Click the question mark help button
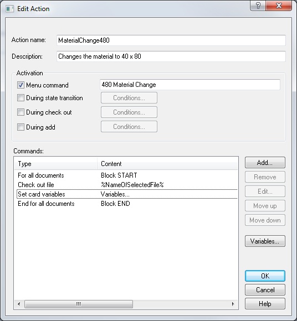This screenshot has width=297, height=321. click(x=258, y=6)
